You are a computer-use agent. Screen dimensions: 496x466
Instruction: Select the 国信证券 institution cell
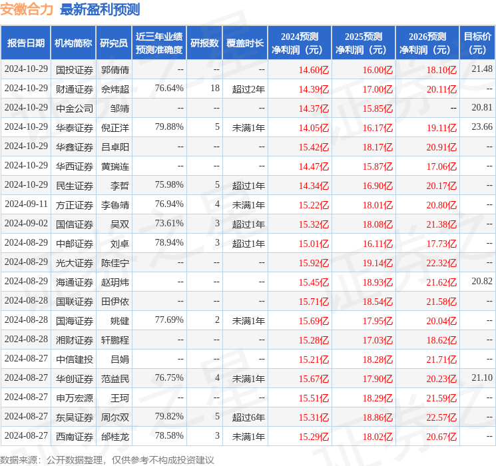[75, 224]
